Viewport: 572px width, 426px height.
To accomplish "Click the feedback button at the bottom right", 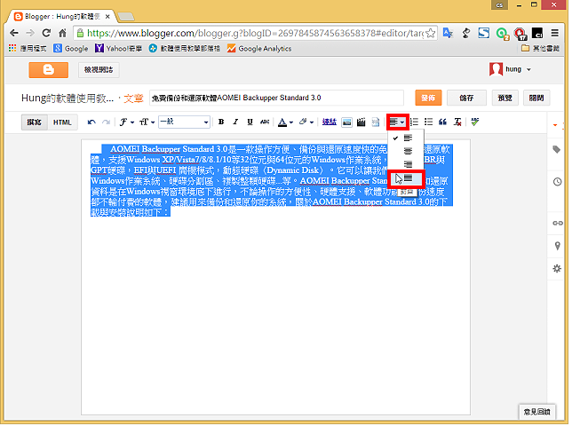I will click(x=537, y=412).
